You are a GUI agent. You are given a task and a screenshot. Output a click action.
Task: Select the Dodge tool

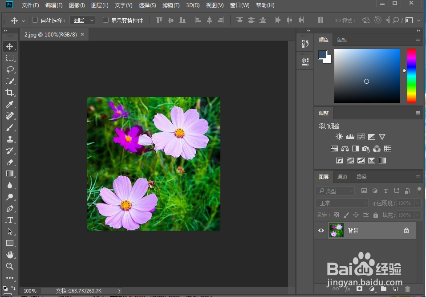click(x=10, y=197)
